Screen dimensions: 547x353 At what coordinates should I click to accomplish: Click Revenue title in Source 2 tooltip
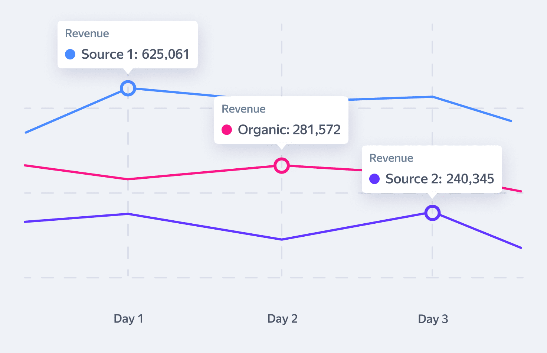(391, 158)
